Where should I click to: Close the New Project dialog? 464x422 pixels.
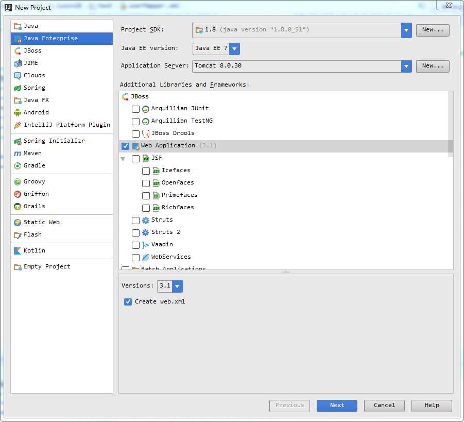coord(449,5)
